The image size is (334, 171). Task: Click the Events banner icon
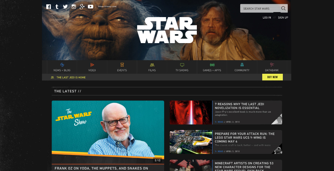tap(122, 65)
